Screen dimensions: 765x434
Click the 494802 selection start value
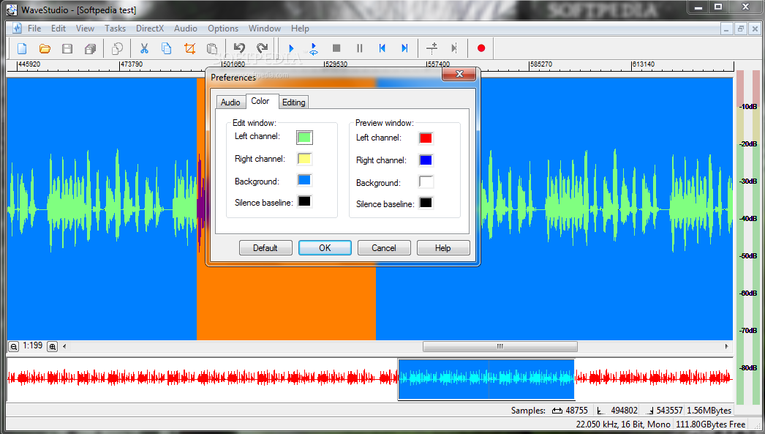624,411
